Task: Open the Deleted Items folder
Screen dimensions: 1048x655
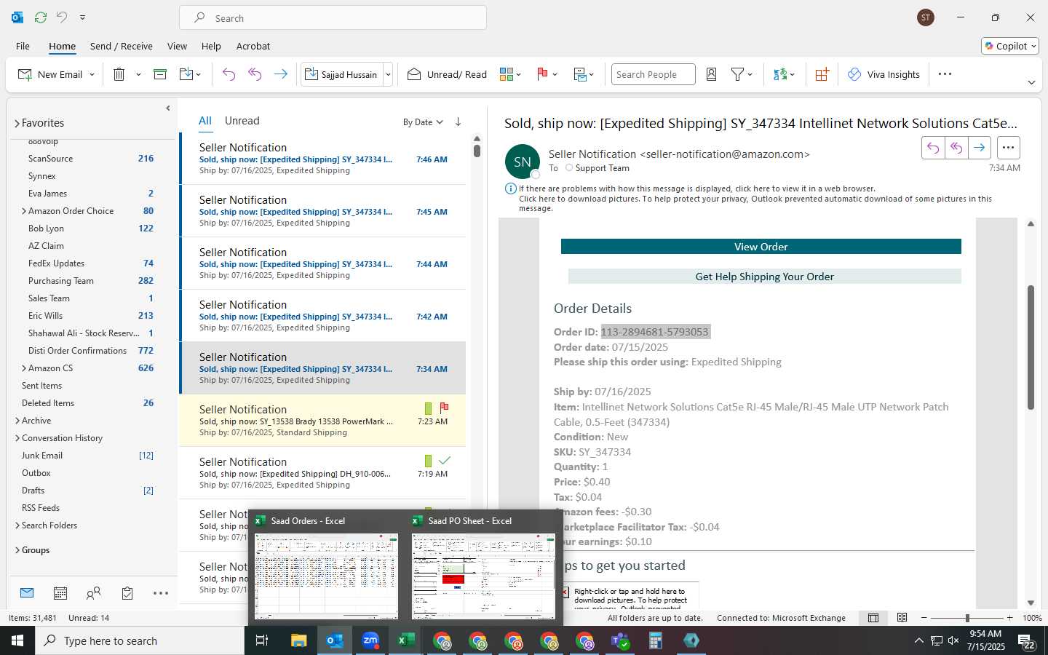Action: click(x=48, y=403)
